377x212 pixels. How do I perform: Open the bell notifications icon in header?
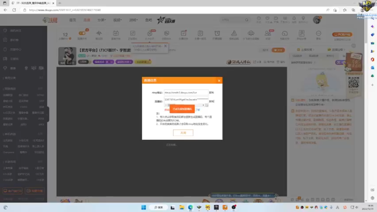pyautogui.click(x=294, y=19)
